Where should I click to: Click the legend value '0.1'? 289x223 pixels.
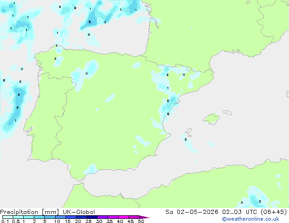click(5, 221)
